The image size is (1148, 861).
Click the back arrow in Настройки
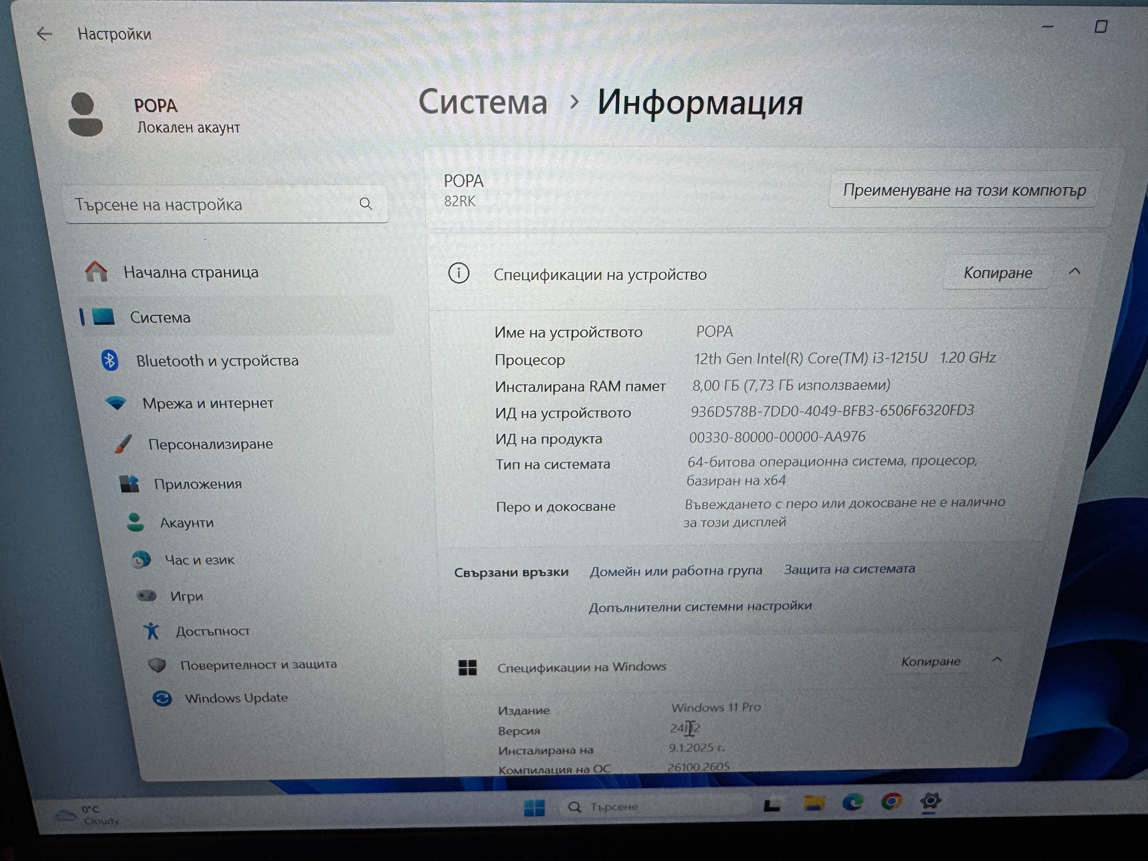45,34
